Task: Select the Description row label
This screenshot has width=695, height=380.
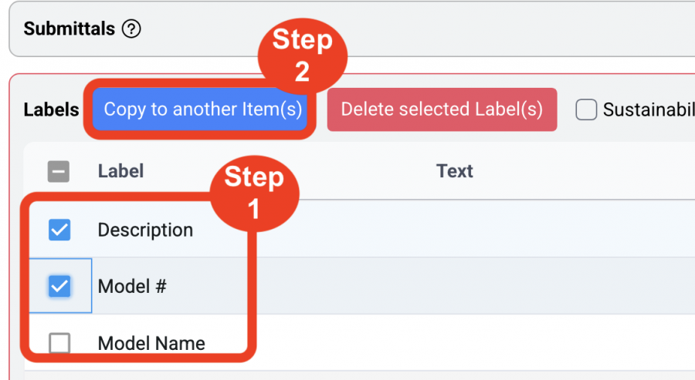Action: coord(145,230)
